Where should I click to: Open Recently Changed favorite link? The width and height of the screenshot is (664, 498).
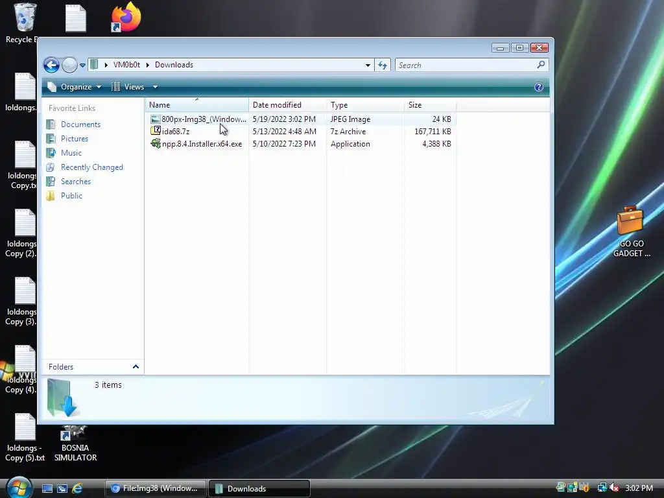92,167
